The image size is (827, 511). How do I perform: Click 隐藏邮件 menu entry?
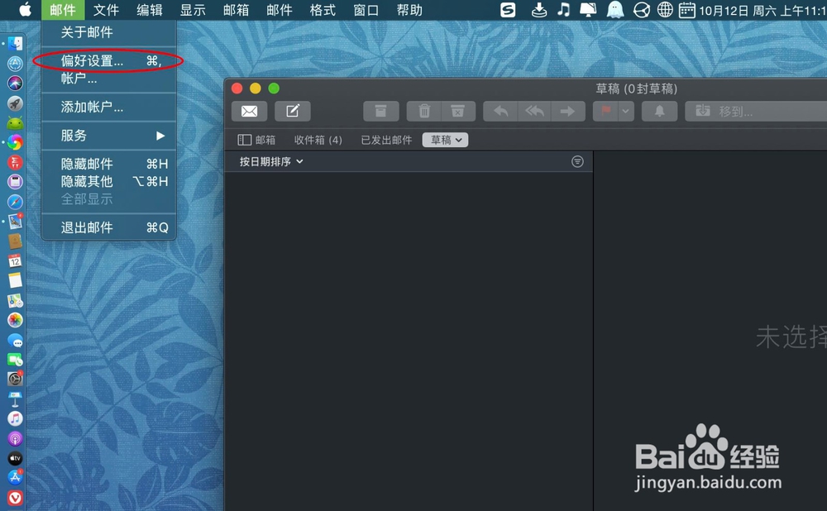(85, 164)
